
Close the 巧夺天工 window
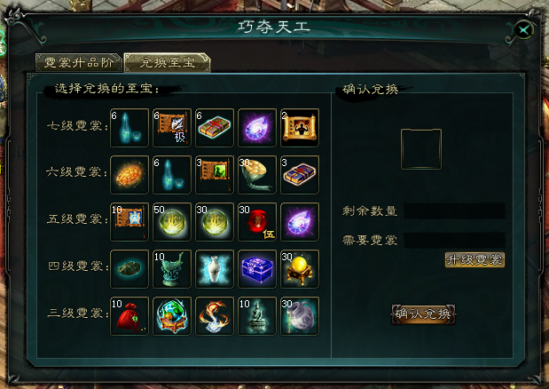tap(524, 30)
